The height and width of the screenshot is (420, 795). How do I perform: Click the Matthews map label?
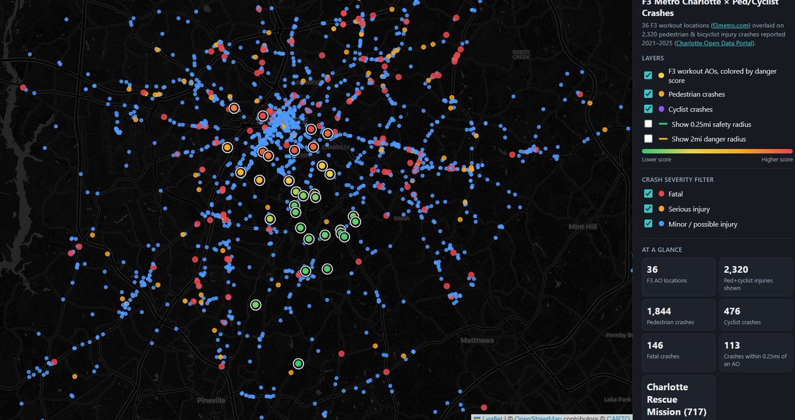tap(477, 341)
